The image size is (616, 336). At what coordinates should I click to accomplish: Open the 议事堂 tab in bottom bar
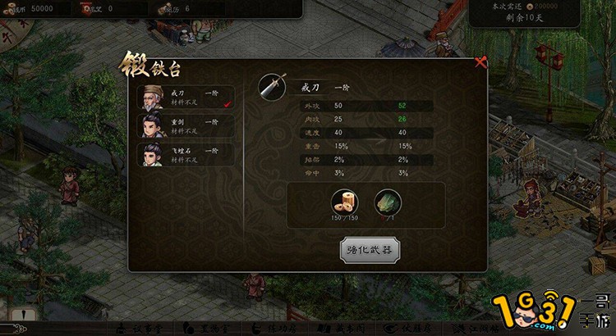pos(141,329)
